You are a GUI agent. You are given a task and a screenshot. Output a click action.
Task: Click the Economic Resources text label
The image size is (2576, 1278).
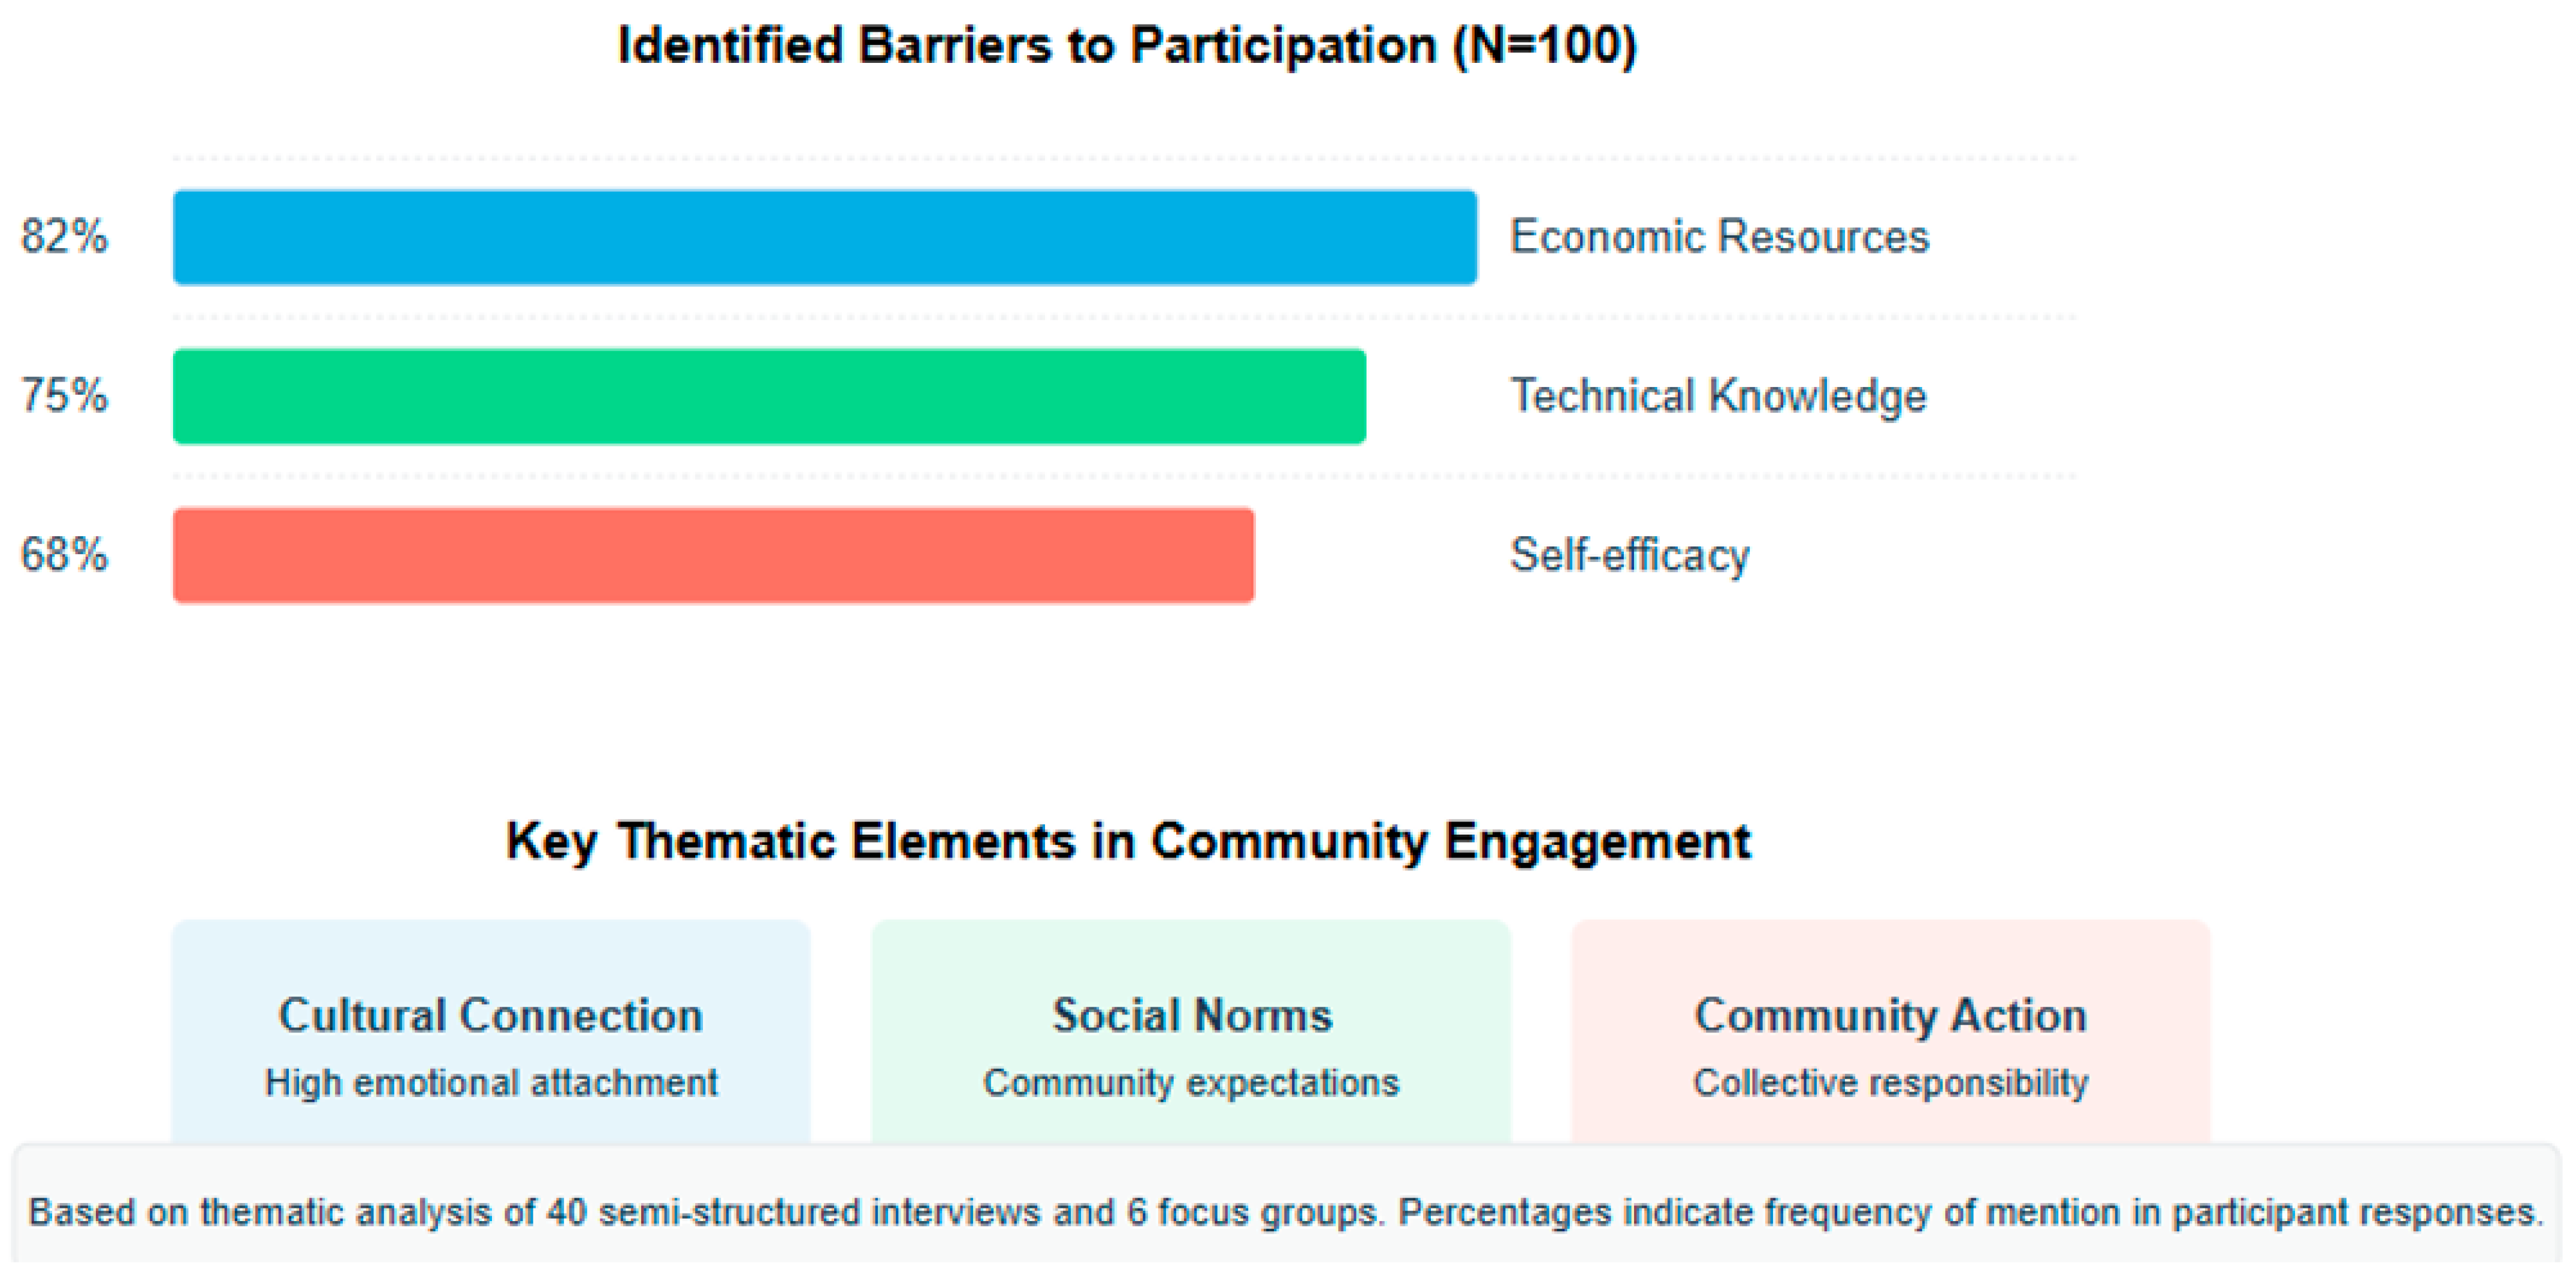[1719, 237]
